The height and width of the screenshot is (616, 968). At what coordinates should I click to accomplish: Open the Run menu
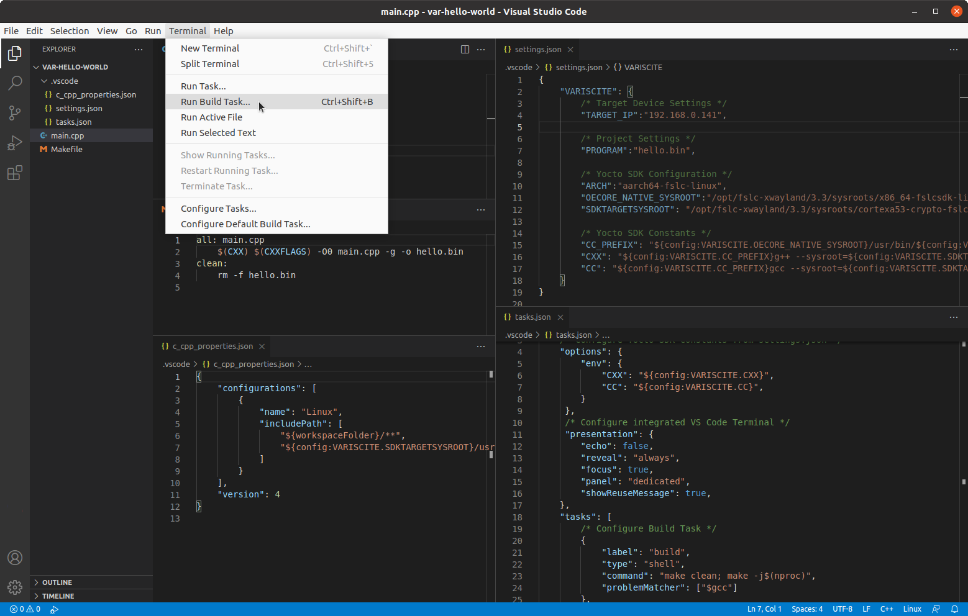click(x=153, y=31)
